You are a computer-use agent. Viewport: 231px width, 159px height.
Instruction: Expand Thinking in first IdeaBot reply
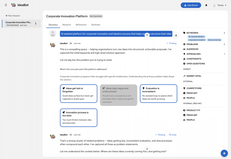coord(171,43)
